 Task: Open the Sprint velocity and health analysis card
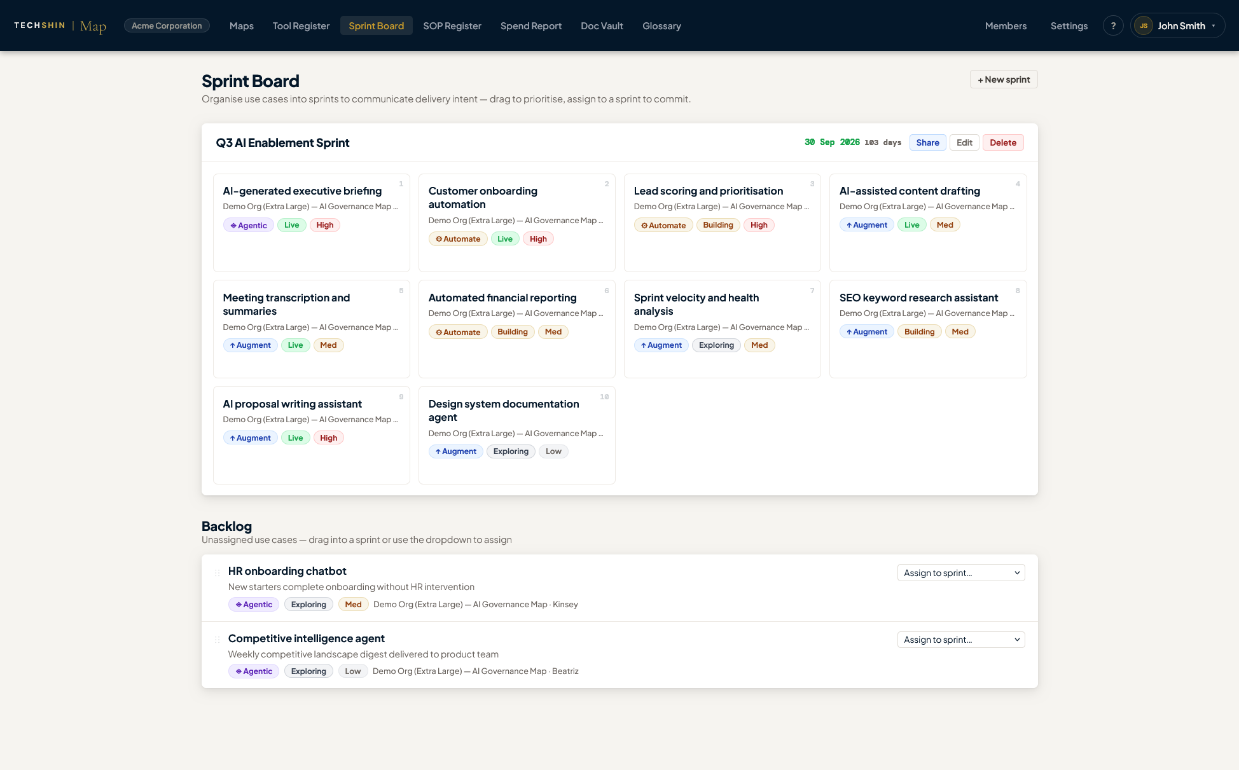tap(723, 329)
